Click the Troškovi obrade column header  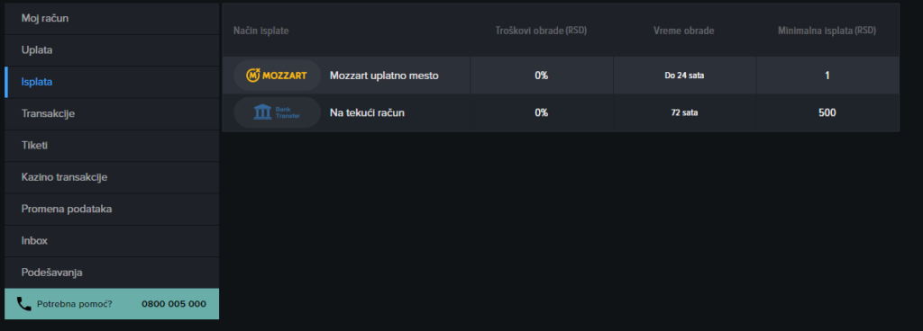pos(541,31)
